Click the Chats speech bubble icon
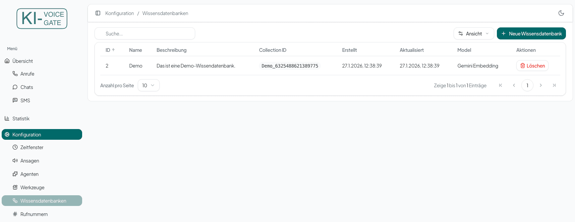The image size is (575, 222). [x=15, y=87]
